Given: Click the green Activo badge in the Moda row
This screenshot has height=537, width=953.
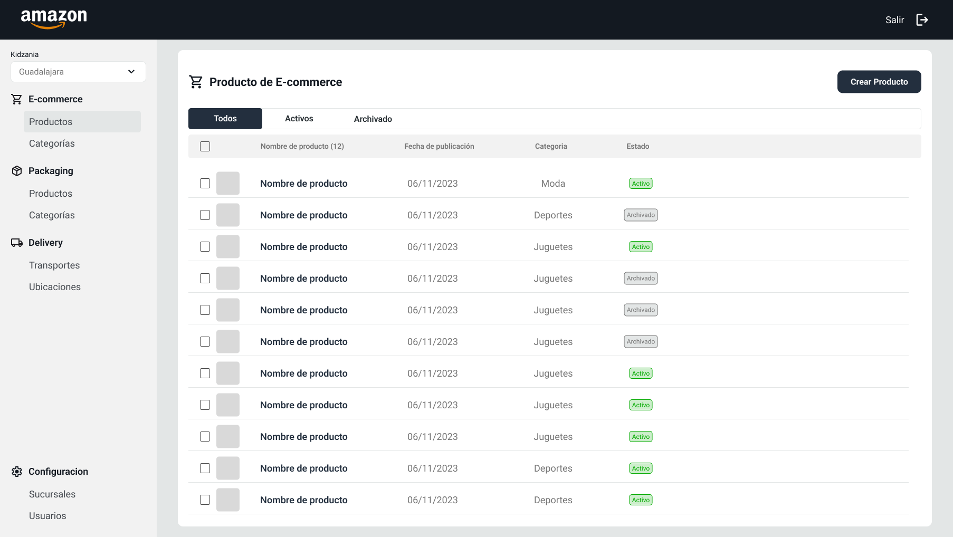Looking at the screenshot, I should pos(641,184).
